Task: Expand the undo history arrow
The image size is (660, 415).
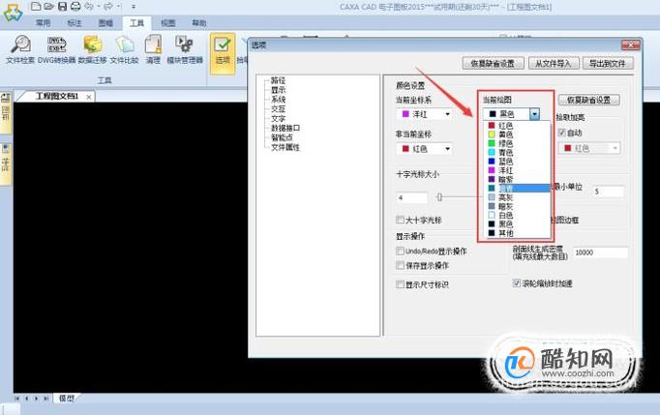Action: 99,7
